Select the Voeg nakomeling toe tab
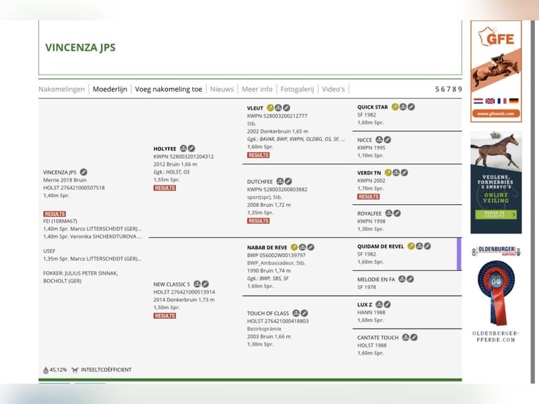 [168, 89]
